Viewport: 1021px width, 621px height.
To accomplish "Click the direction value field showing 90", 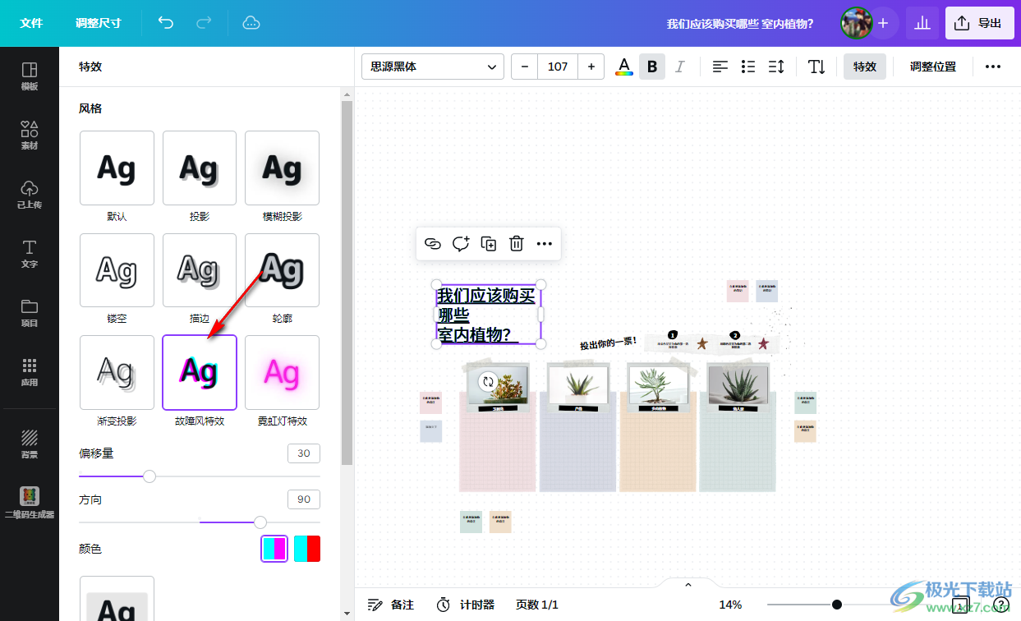I will (x=304, y=499).
